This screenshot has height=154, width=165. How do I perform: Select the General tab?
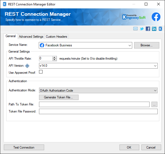[11, 36]
